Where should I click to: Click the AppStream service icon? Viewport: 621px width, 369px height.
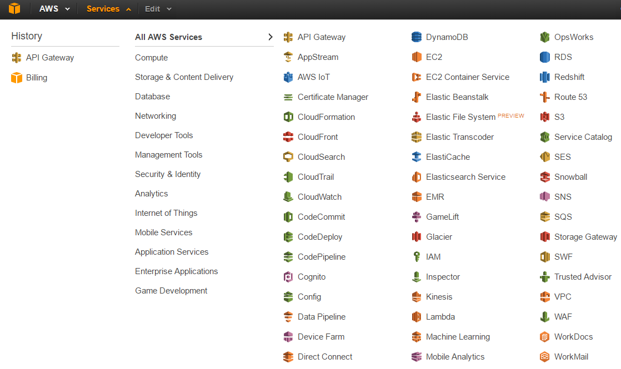click(x=288, y=57)
